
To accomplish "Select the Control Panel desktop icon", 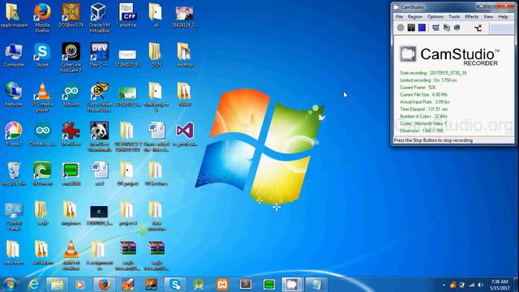I will pyautogui.click(x=14, y=216).
